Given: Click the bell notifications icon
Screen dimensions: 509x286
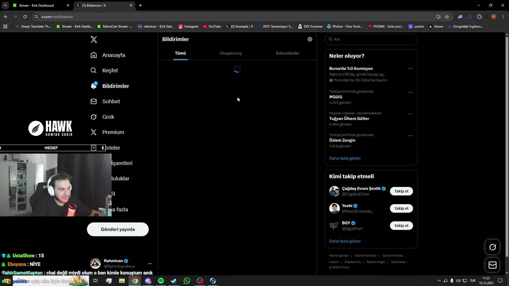Looking at the screenshot, I should [x=94, y=86].
